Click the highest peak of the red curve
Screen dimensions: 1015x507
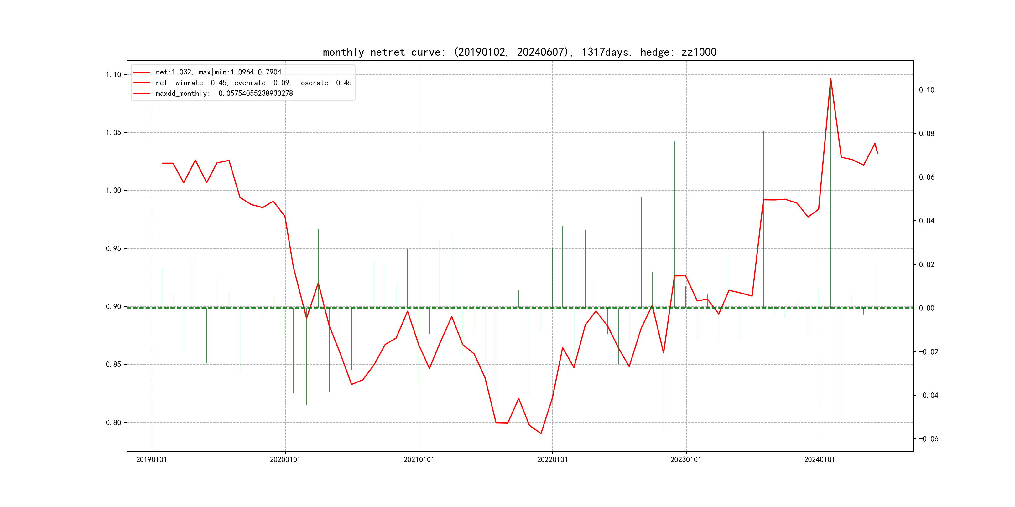[x=830, y=78]
